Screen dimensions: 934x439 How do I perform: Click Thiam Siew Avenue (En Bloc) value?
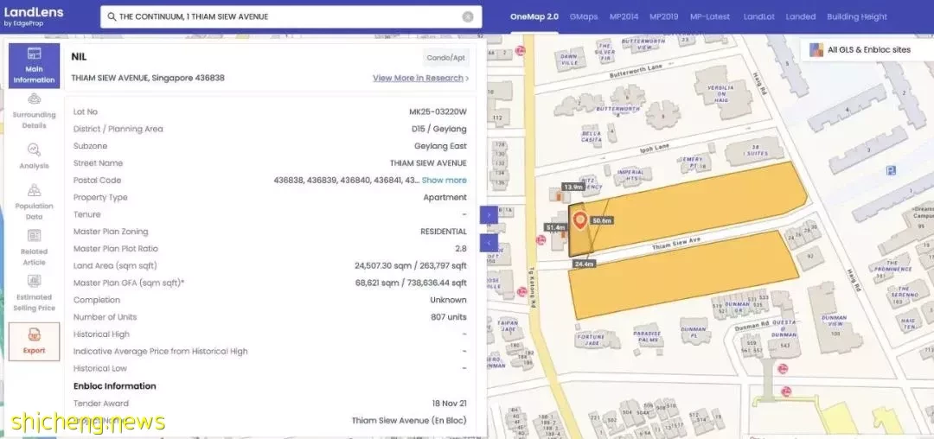click(409, 421)
